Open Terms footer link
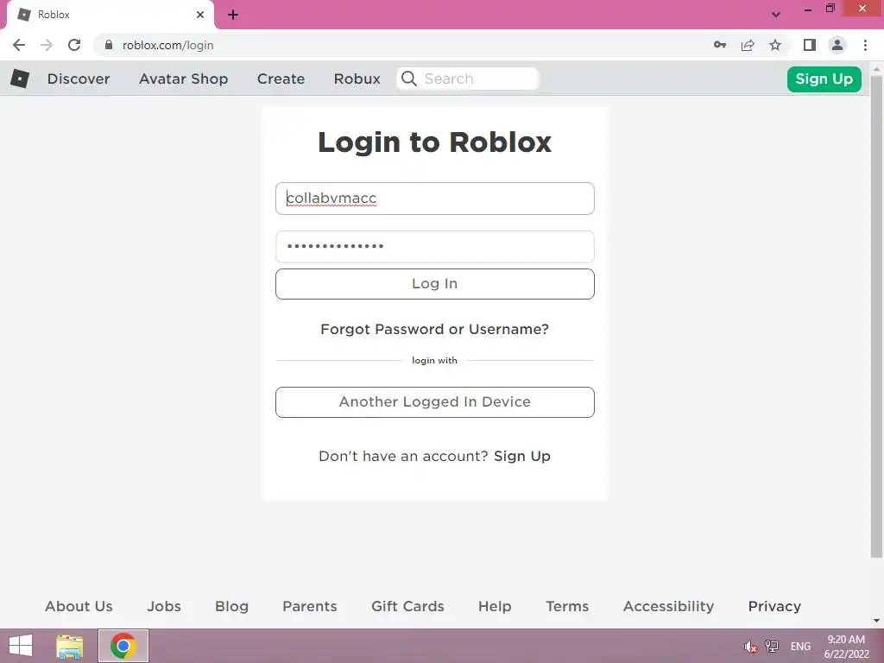The height and width of the screenshot is (663, 884). coord(567,606)
